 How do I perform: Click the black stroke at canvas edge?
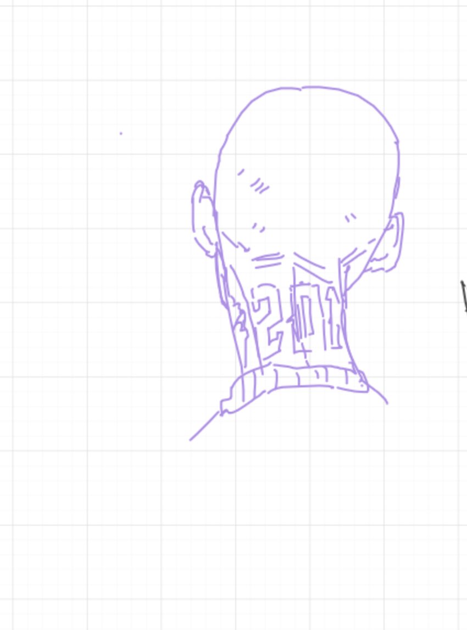[x=464, y=296]
